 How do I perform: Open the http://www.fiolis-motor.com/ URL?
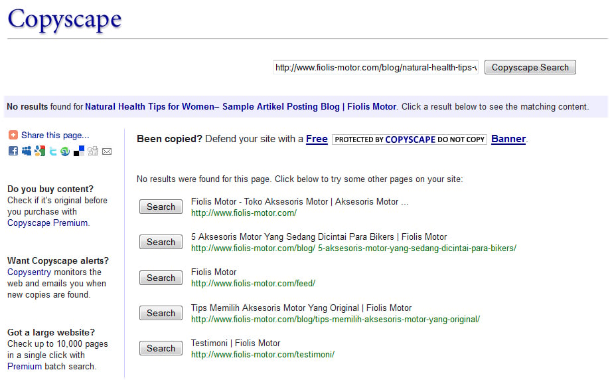pyautogui.click(x=244, y=213)
